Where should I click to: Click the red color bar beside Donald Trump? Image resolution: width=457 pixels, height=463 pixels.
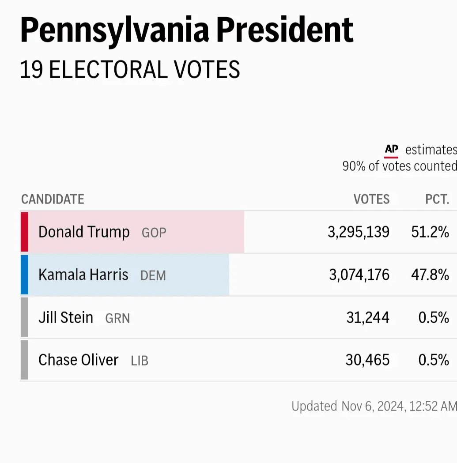(x=24, y=232)
